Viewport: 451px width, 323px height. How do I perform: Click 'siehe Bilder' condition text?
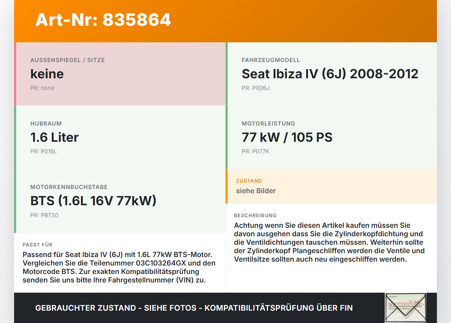tap(256, 191)
